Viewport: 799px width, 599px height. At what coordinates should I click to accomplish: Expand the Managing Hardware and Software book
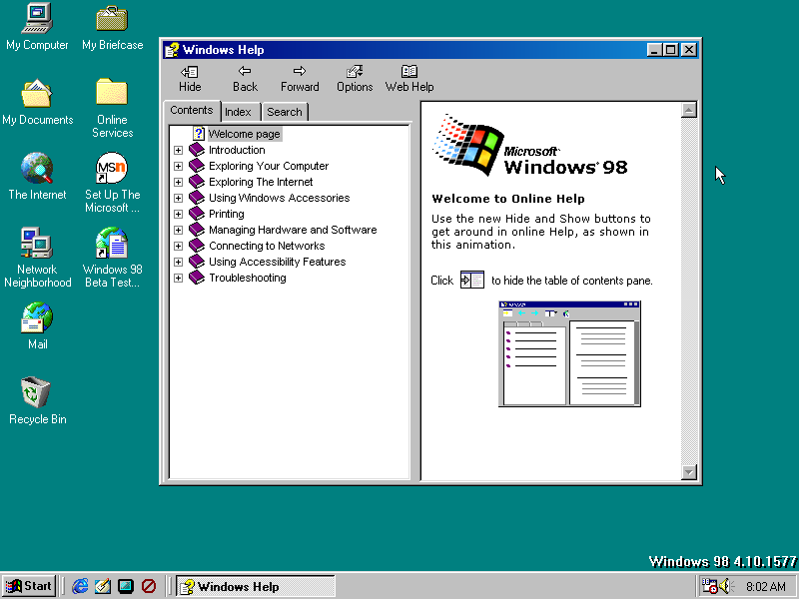pyautogui.click(x=178, y=230)
